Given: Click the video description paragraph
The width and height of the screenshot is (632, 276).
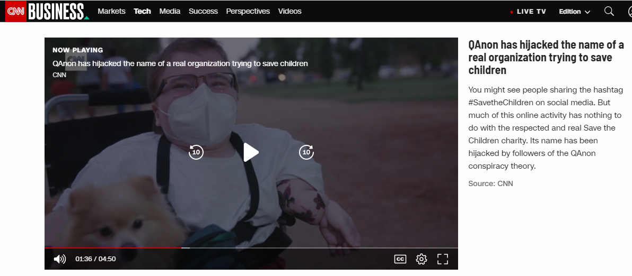Looking at the screenshot, I should coord(545,128).
